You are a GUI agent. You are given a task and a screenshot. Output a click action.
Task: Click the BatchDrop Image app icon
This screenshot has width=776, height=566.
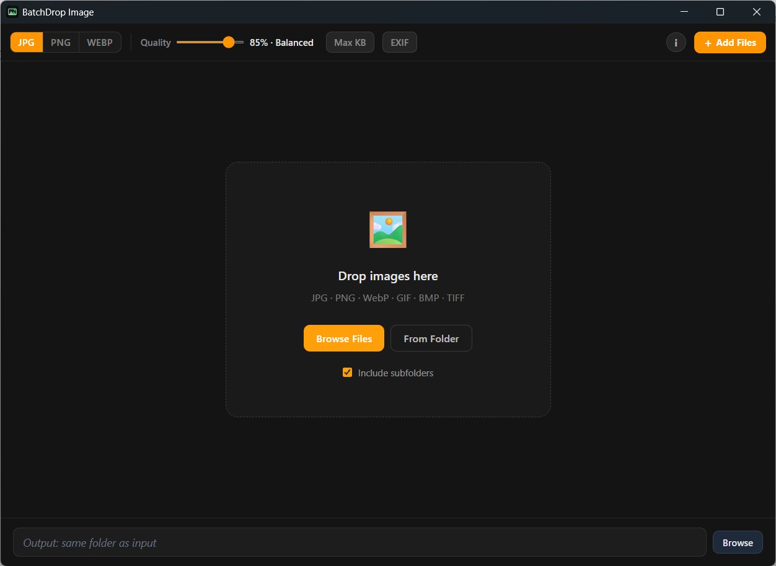(12, 12)
